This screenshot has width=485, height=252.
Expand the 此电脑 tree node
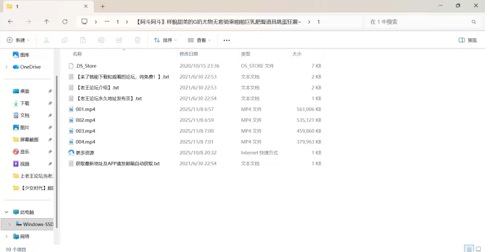(x=7, y=212)
